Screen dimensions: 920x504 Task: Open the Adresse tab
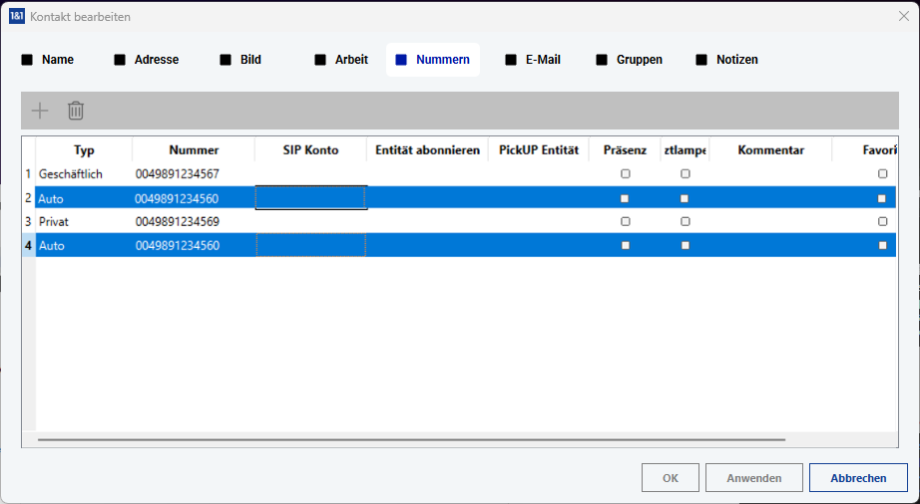tap(147, 60)
